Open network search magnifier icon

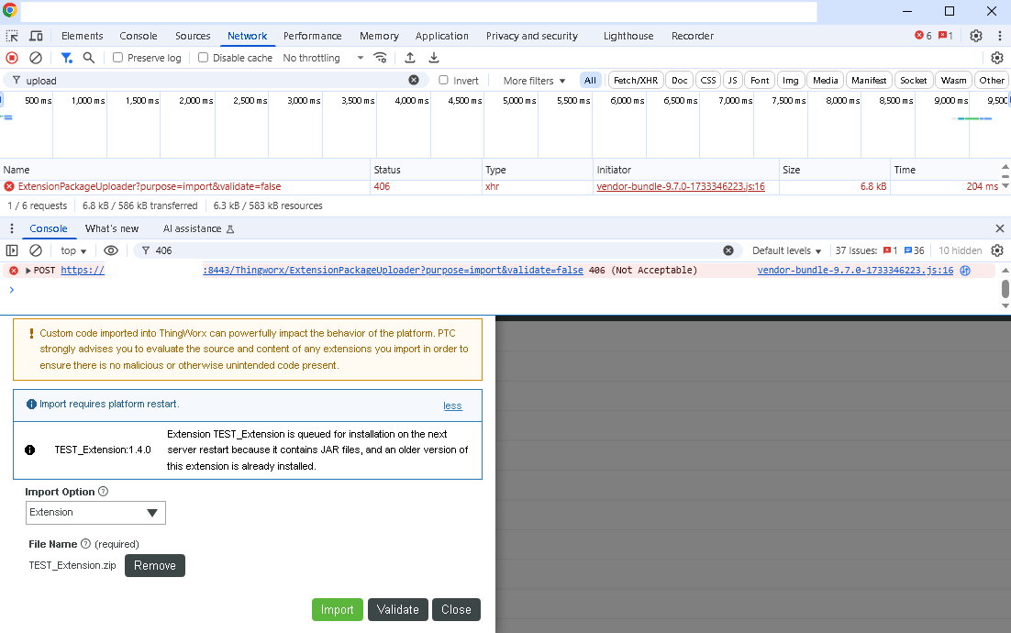[x=89, y=58]
